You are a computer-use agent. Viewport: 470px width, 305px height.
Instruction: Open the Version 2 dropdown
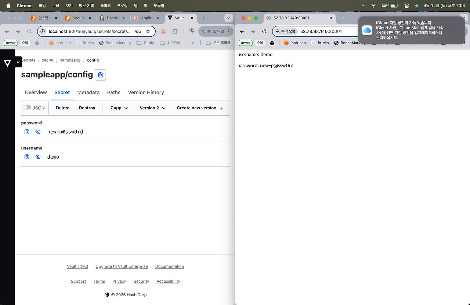153,108
